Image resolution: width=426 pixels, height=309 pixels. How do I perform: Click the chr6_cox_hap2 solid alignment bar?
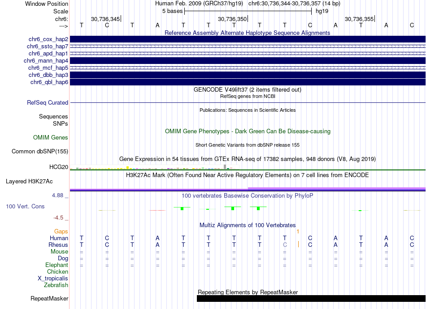pyautogui.click(x=248, y=39)
